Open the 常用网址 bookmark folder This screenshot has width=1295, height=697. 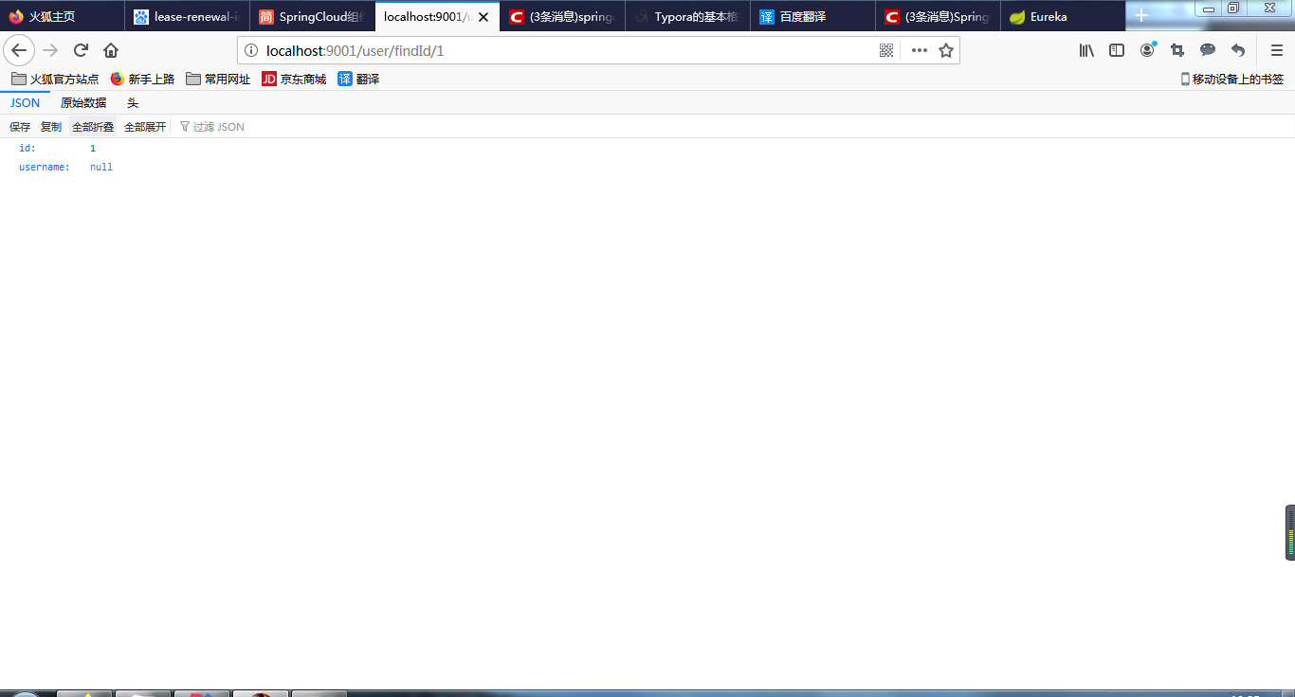[x=218, y=80]
